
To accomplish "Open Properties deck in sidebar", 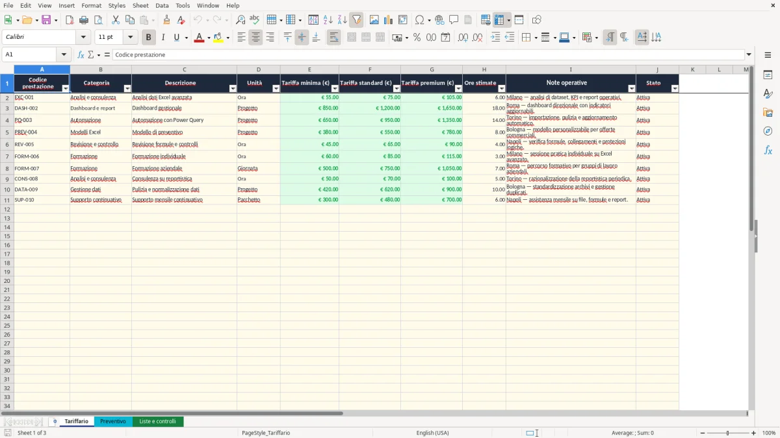I will click(768, 75).
